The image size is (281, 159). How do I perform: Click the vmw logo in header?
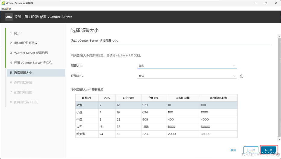pos(9,17)
